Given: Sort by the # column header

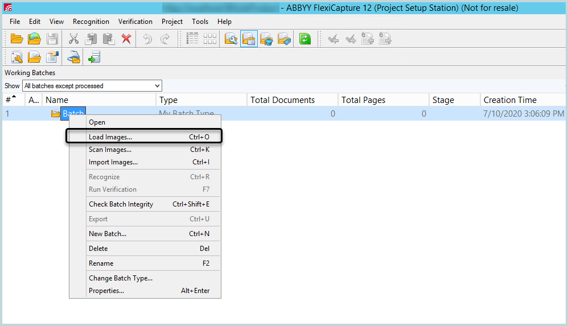Looking at the screenshot, I should (14, 100).
